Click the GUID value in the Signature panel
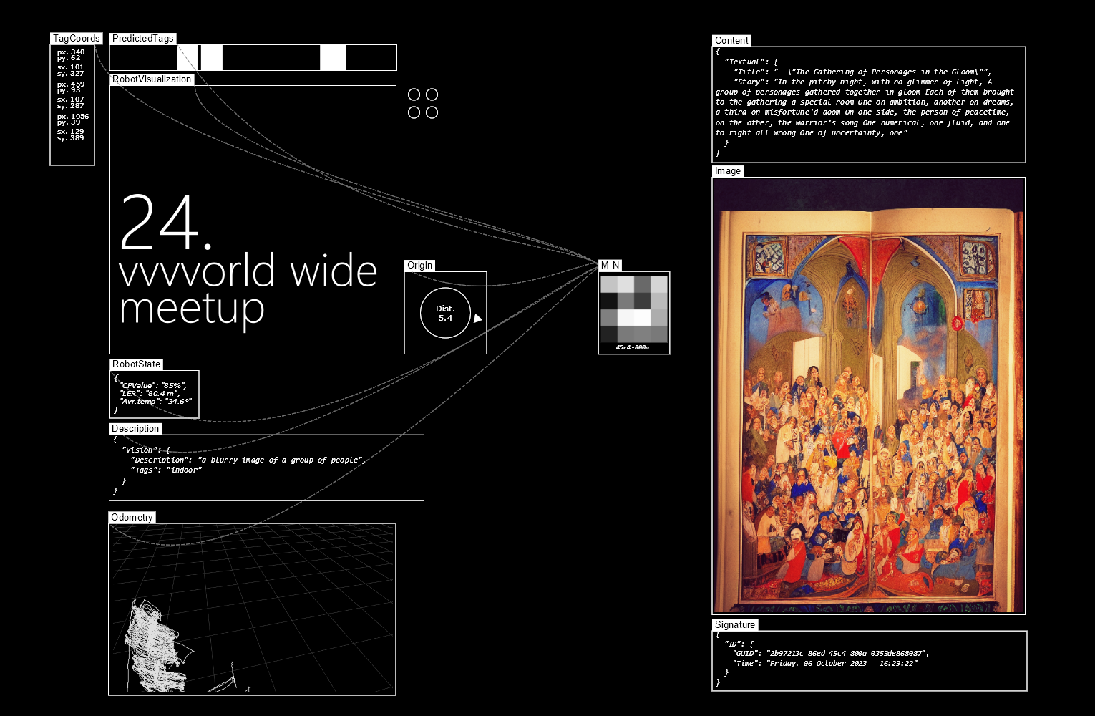 click(x=847, y=653)
